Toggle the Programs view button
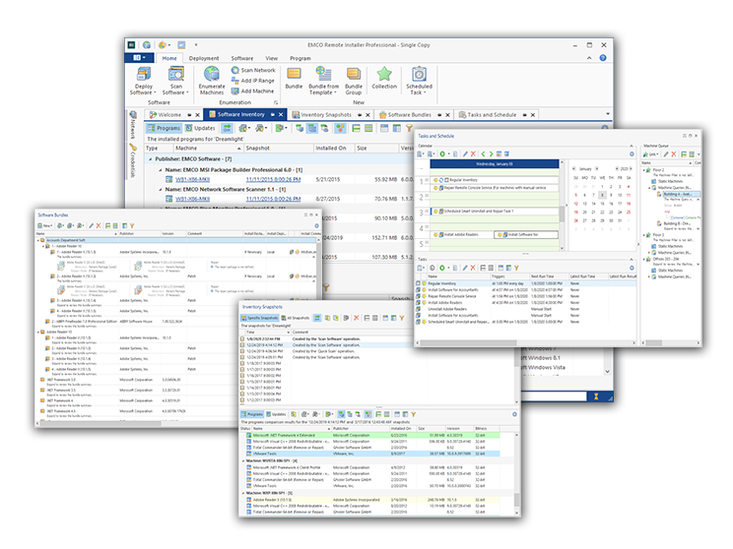 [x=165, y=128]
